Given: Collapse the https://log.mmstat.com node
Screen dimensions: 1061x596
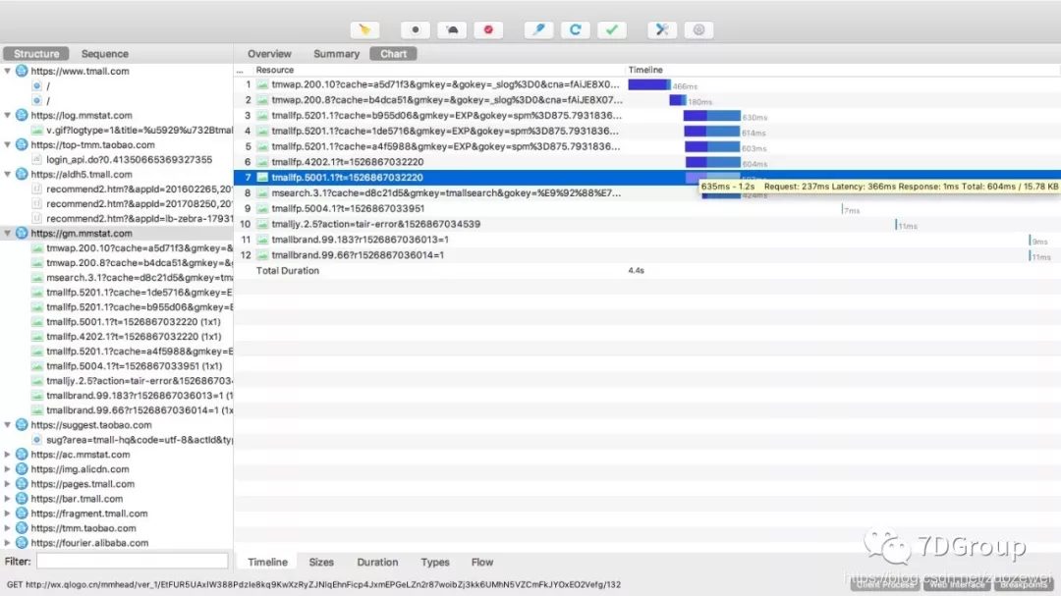Looking at the screenshot, I should click(8, 116).
